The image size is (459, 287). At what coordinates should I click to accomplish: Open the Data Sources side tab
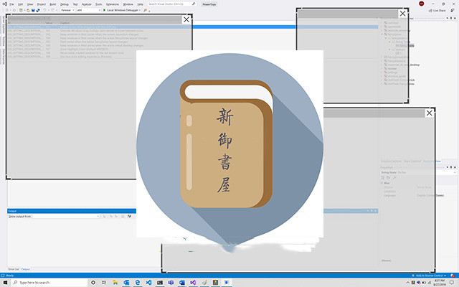pyautogui.click(x=4, y=57)
